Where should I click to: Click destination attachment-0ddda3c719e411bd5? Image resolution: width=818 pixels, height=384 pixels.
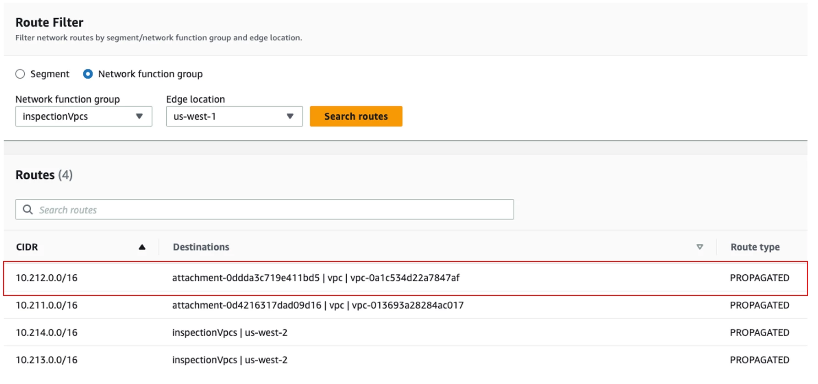pyautogui.click(x=316, y=278)
